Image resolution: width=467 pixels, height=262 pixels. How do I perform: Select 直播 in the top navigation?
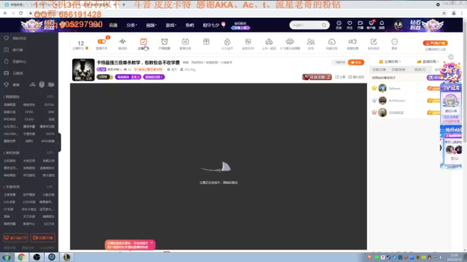click(x=113, y=25)
